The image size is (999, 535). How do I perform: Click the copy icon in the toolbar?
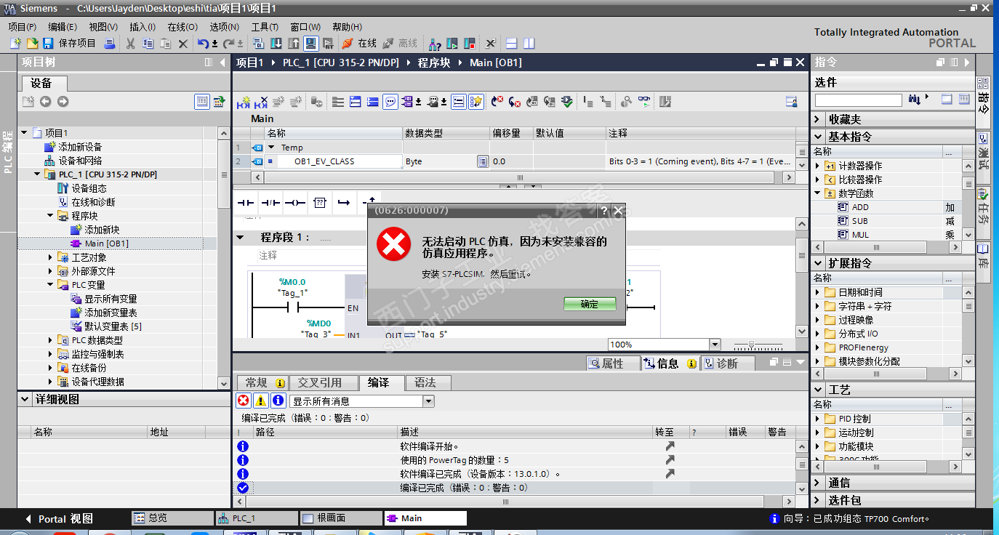point(148,44)
